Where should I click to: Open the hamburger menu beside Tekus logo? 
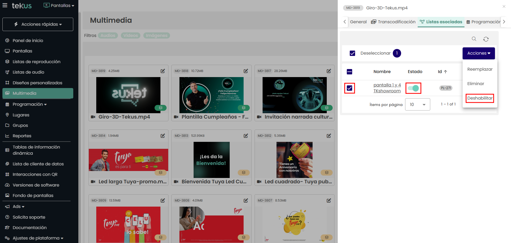(5, 5)
